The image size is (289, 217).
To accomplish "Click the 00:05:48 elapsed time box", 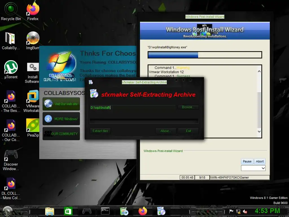I will point(187,177).
